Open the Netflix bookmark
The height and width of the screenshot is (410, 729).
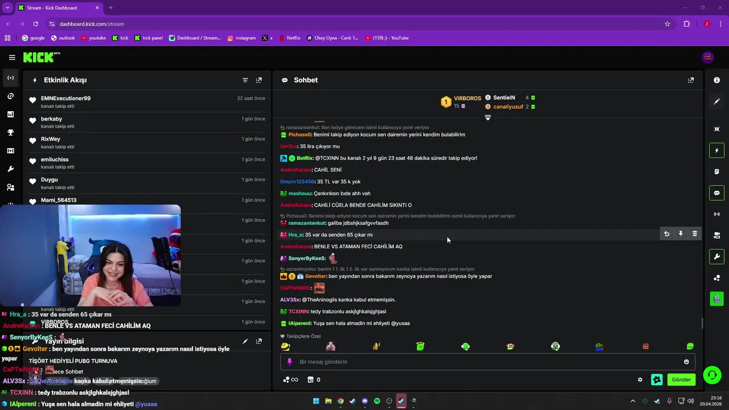289,38
